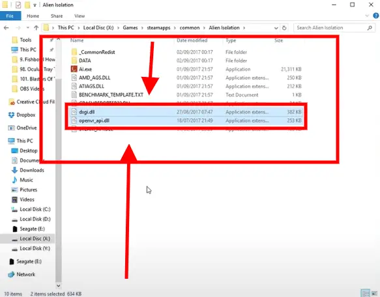Click 'Games' breadcrumb in address path
The height and width of the screenshot is (297, 380).
click(130, 27)
